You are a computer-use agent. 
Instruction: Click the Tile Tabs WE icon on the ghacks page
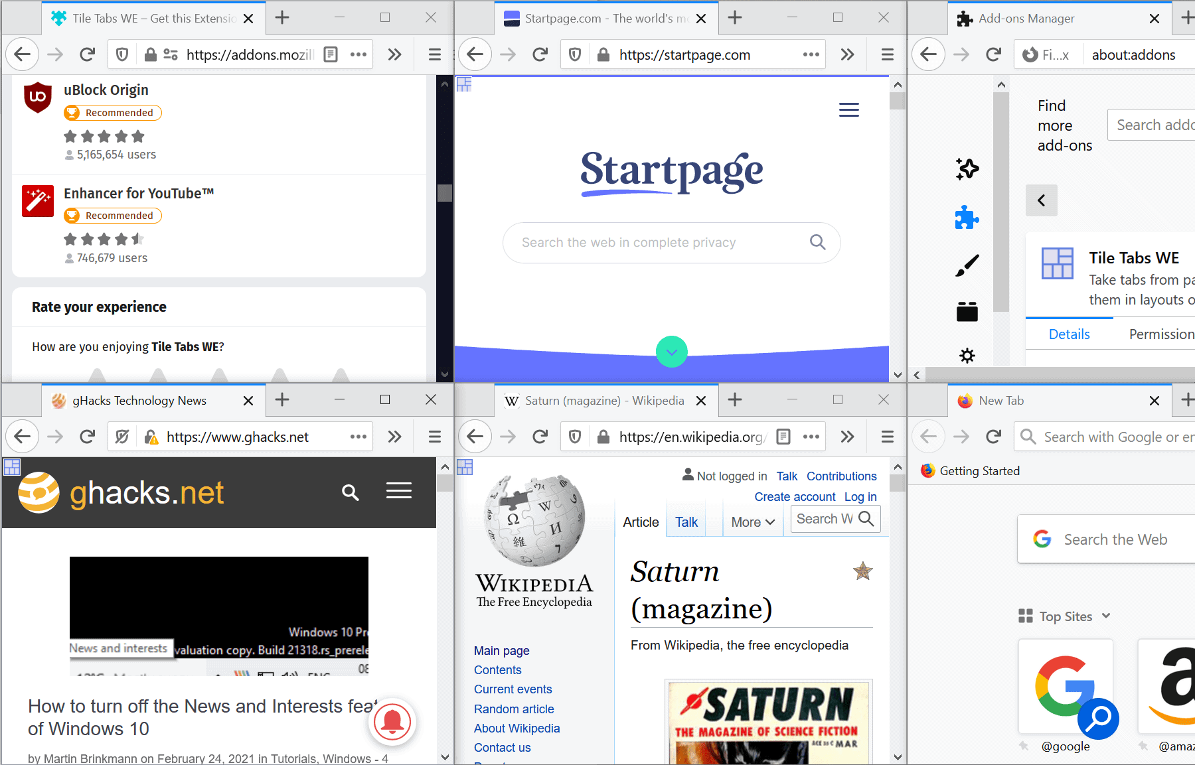pos(11,467)
